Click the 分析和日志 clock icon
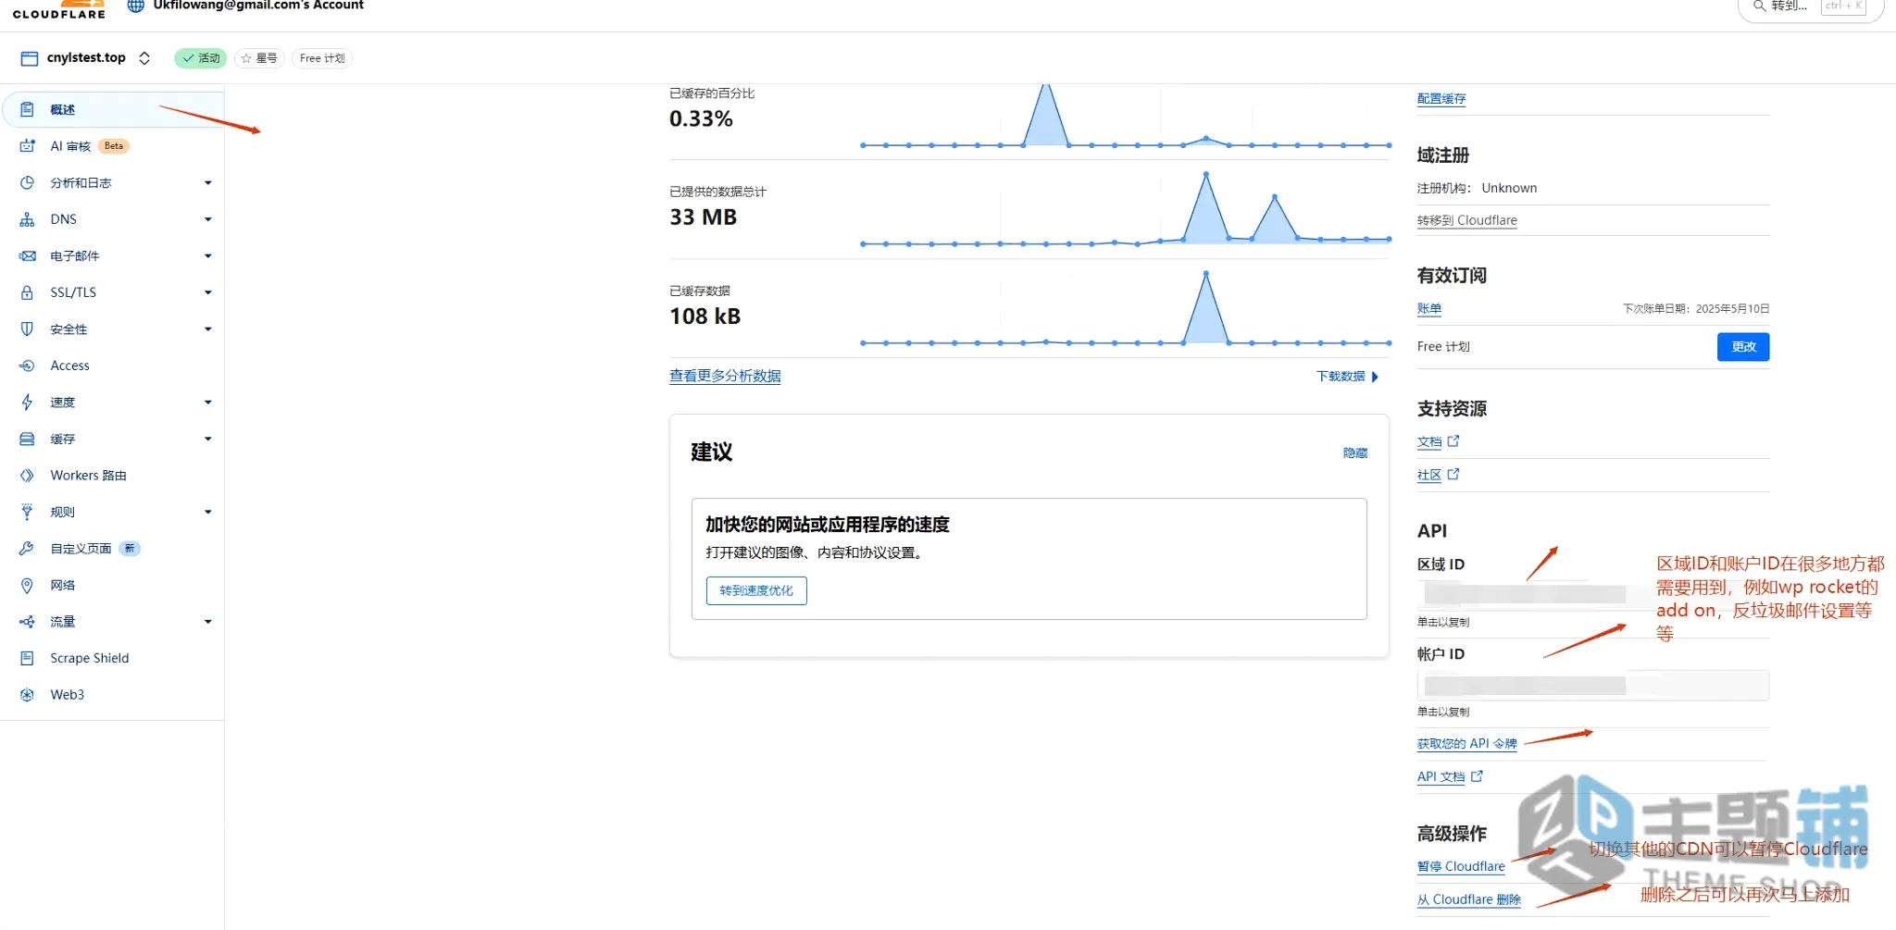 pos(27,183)
